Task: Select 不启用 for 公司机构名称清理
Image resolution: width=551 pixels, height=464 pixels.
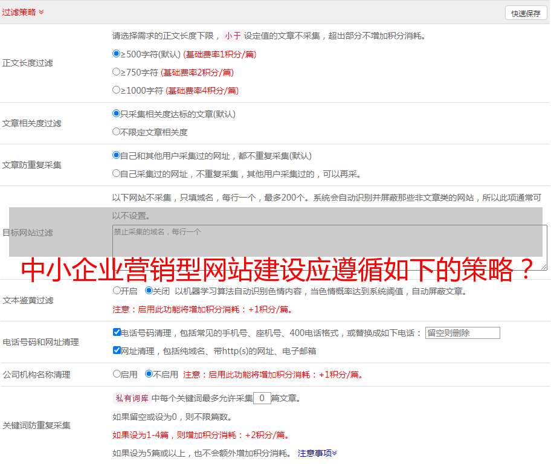Action: [149, 374]
